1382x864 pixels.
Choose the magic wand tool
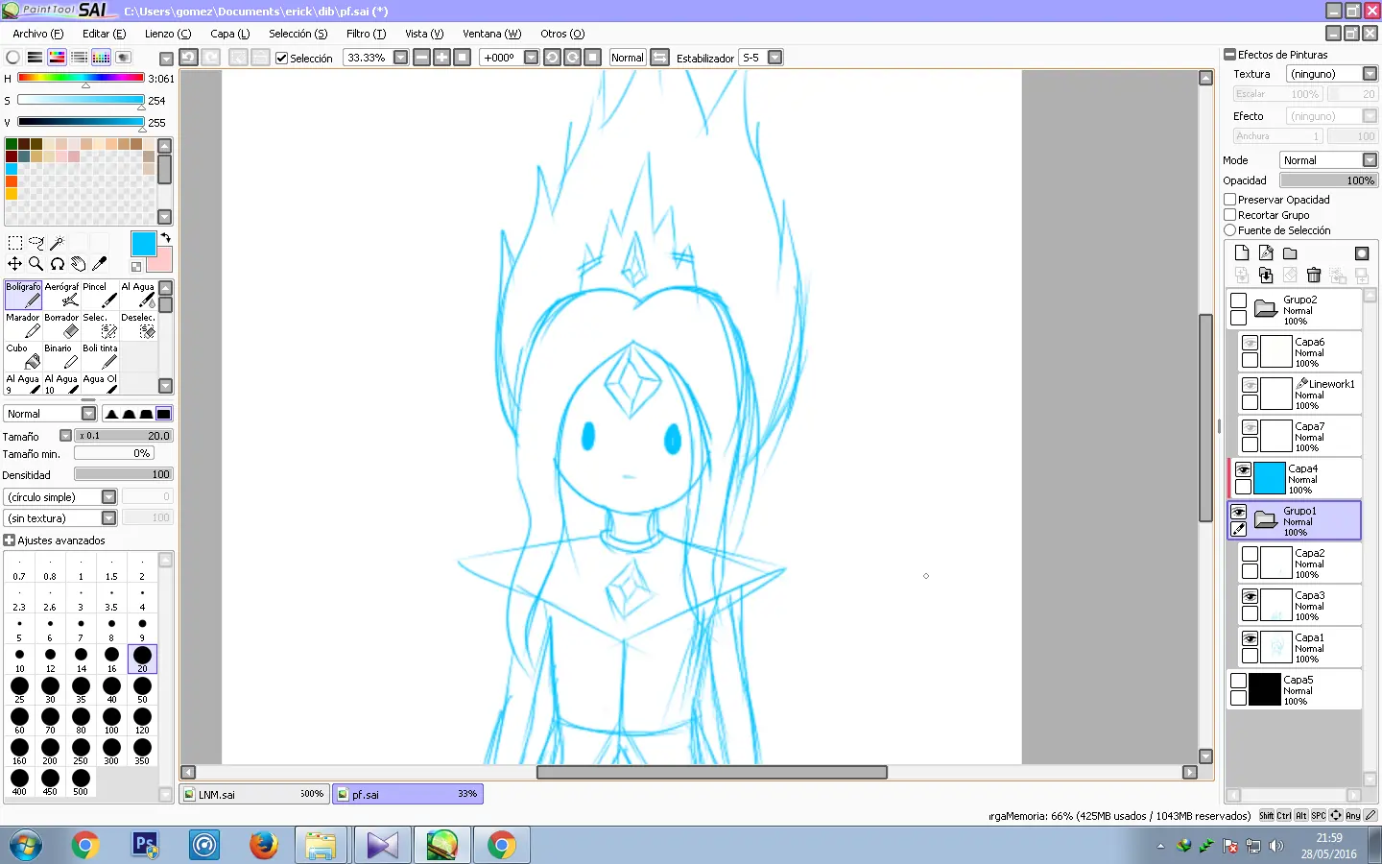(x=57, y=243)
